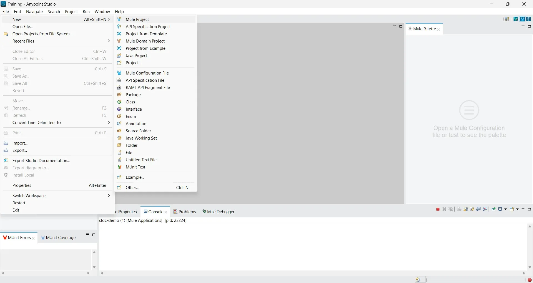The image size is (533, 283).
Task: Toggle Word Wrap in the console toolbar
Action: click(472, 209)
